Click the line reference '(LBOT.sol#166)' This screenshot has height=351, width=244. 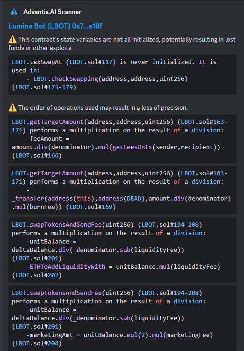[x=37, y=156]
